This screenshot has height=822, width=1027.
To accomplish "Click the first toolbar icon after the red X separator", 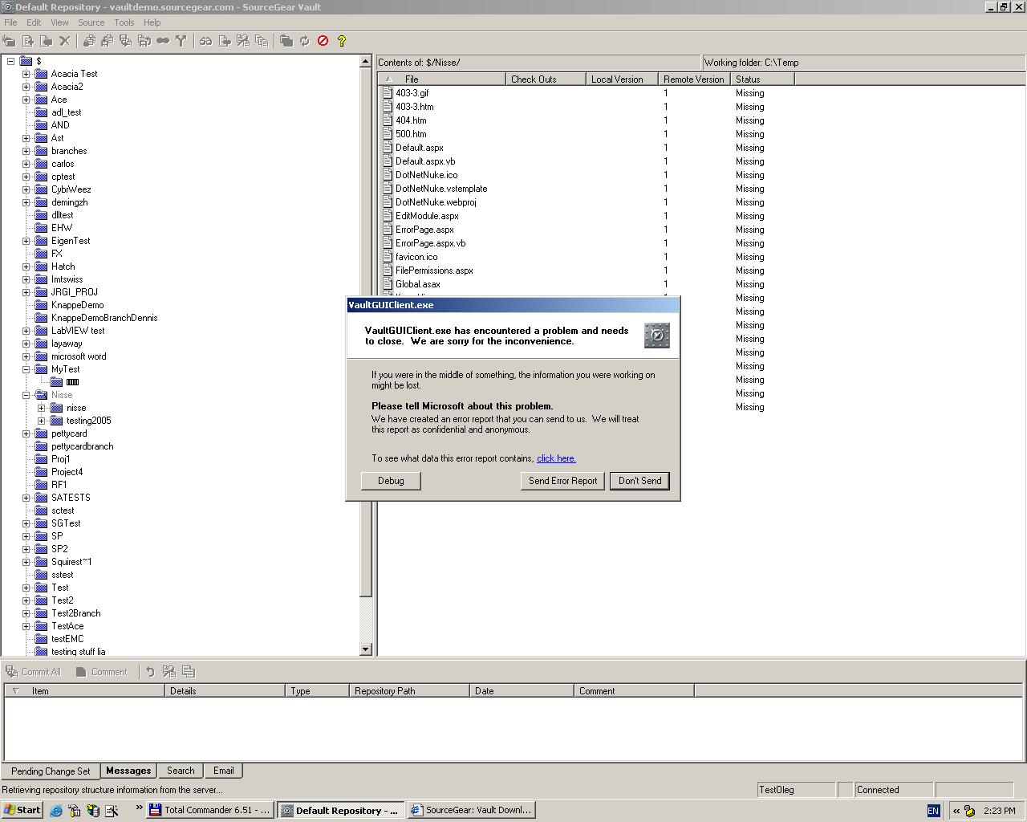I will [x=88, y=41].
